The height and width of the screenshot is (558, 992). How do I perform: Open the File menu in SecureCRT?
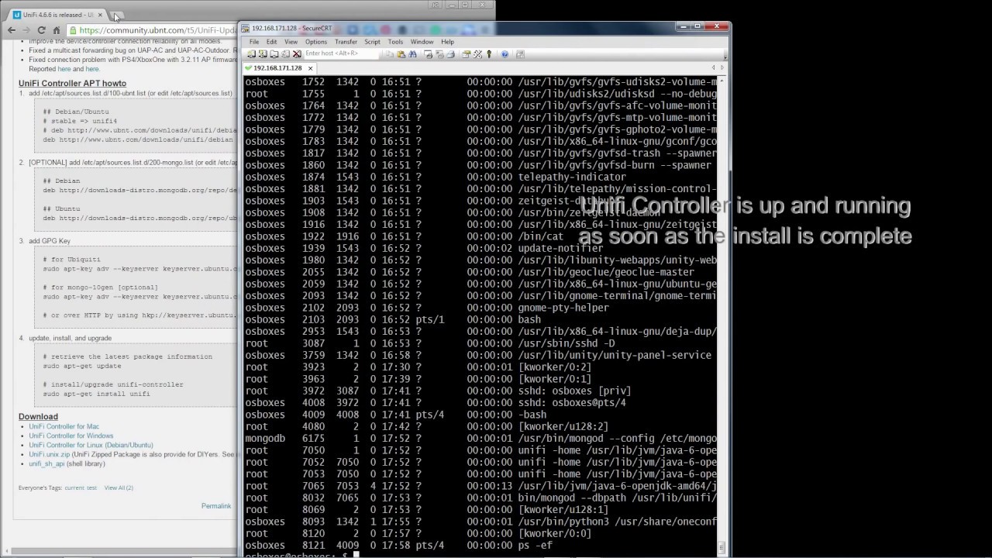coord(253,42)
